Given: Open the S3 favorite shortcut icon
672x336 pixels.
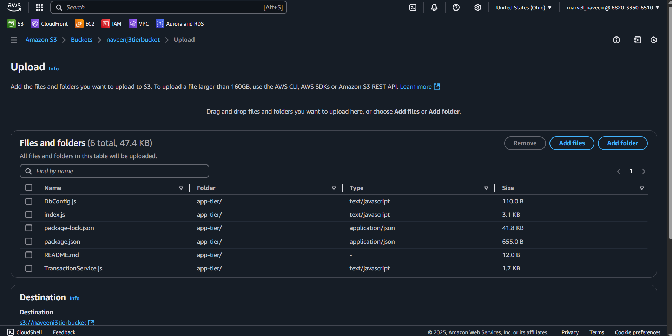Looking at the screenshot, I should point(11,23).
